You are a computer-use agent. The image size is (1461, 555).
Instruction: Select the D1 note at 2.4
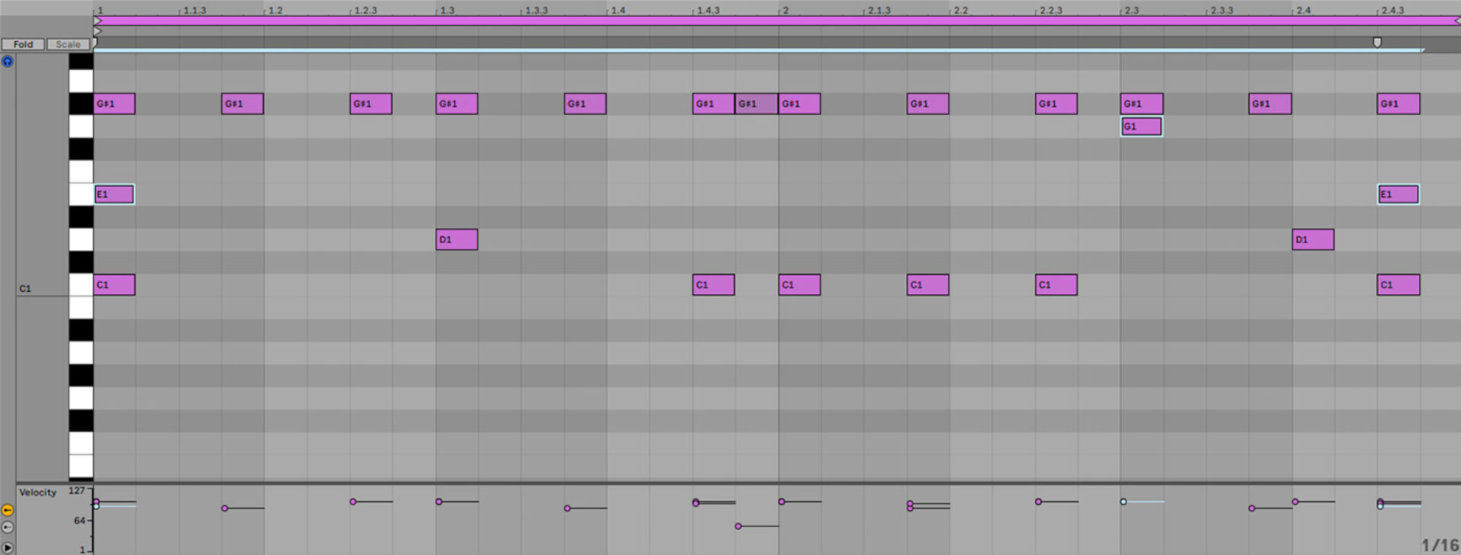[x=1313, y=239]
